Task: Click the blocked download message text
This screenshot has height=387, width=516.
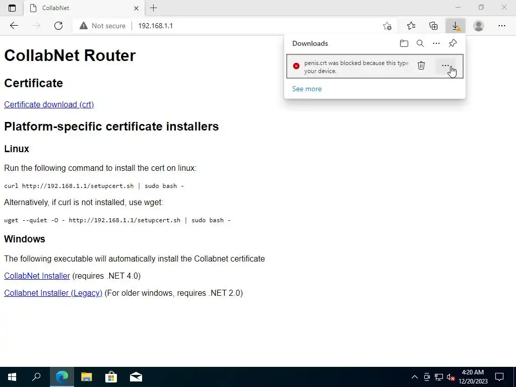Action: click(356, 67)
